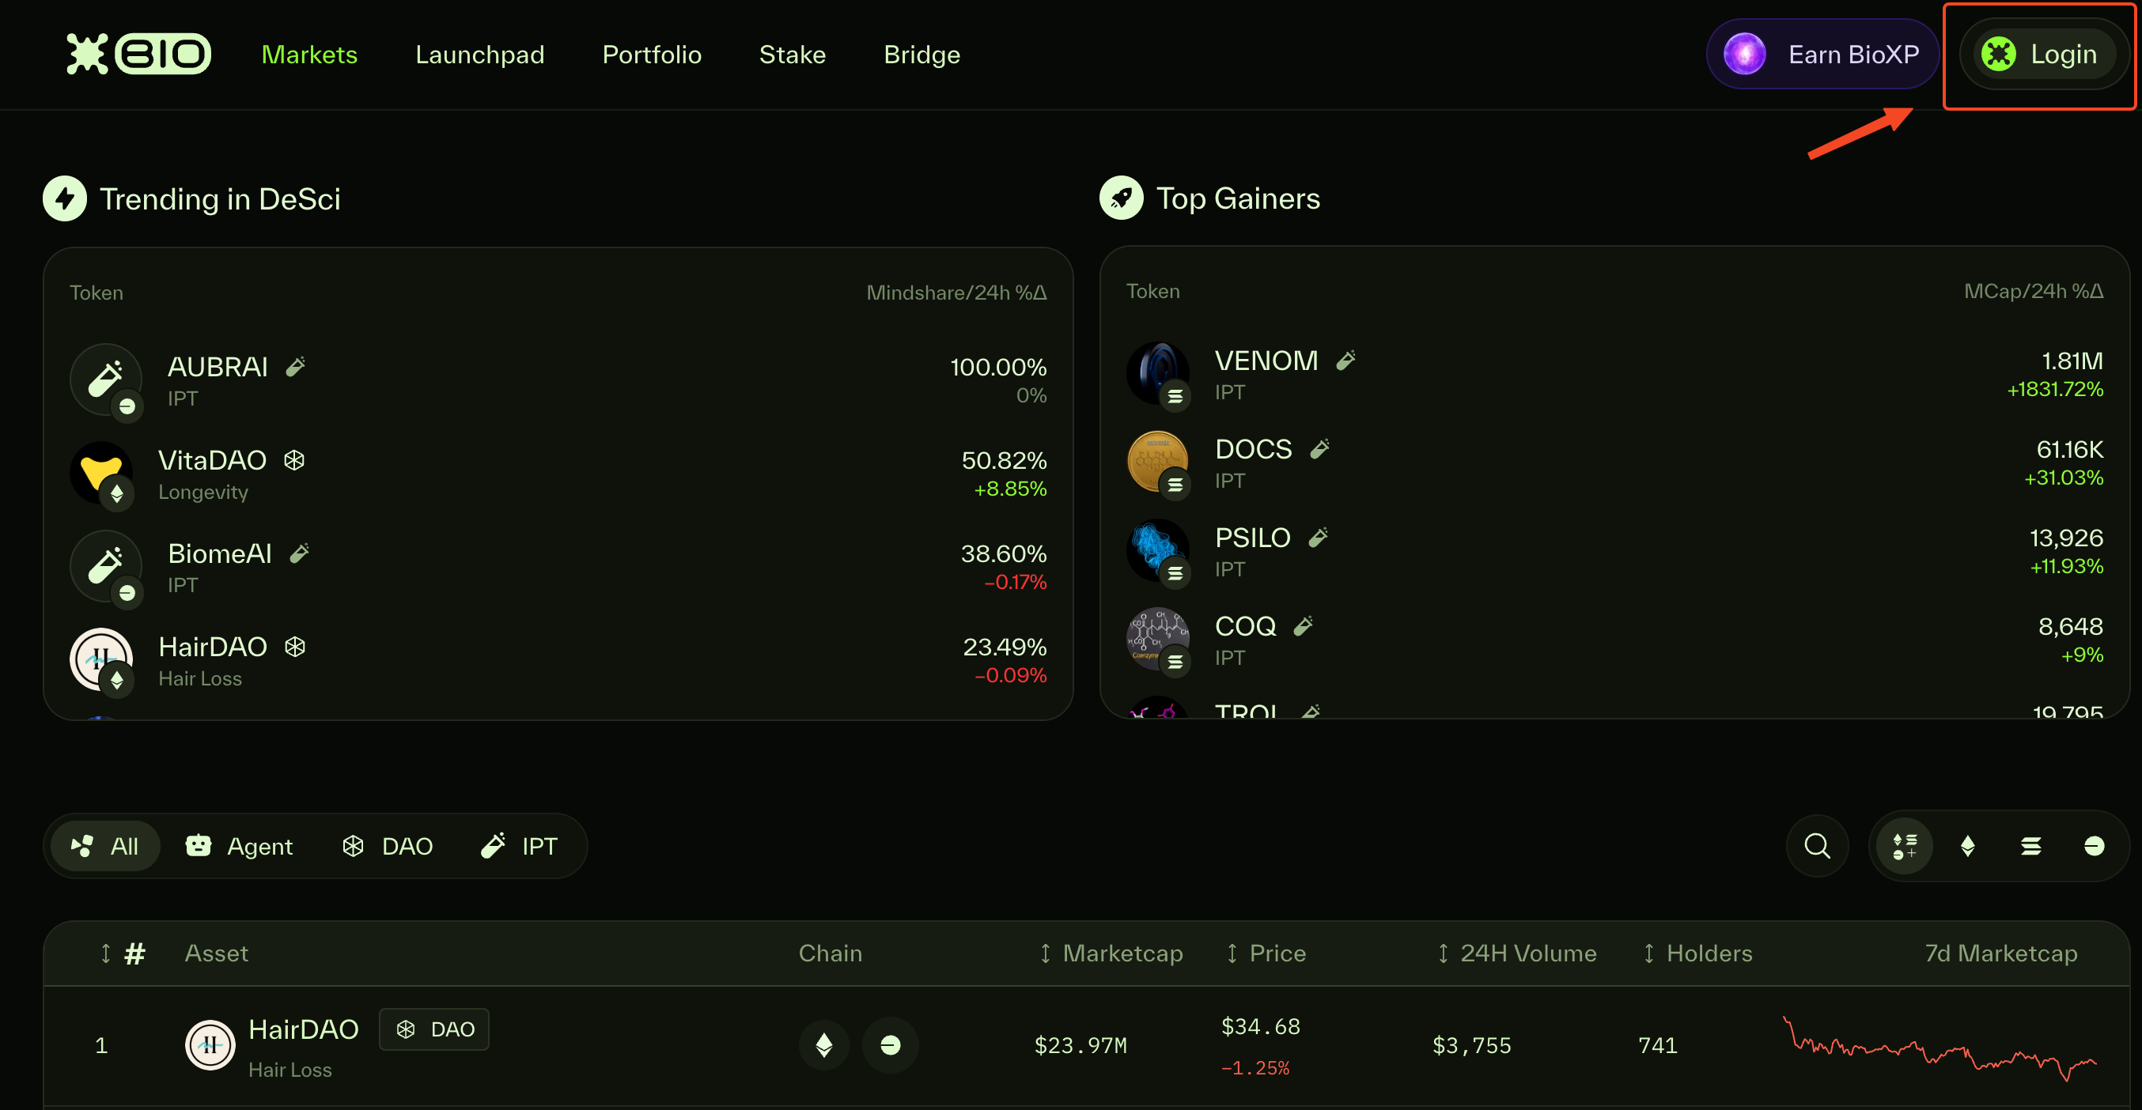Click the Trending in DeSci lightning icon
Viewport: 2142px width, 1110px height.
click(x=65, y=198)
